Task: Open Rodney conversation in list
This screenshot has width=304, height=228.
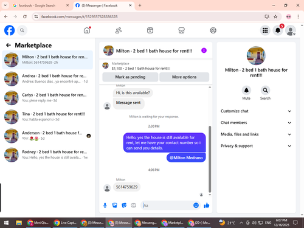Action: tap(47, 154)
